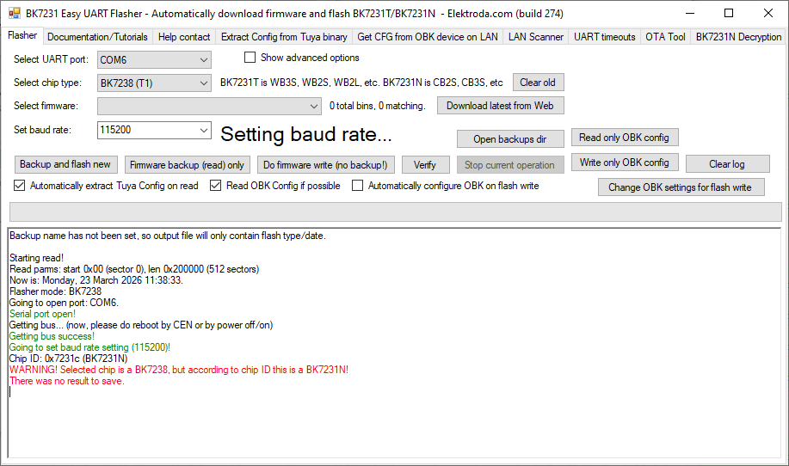Go to Extract Config from Tuya binary tab
The width and height of the screenshot is (789, 466).
point(284,37)
